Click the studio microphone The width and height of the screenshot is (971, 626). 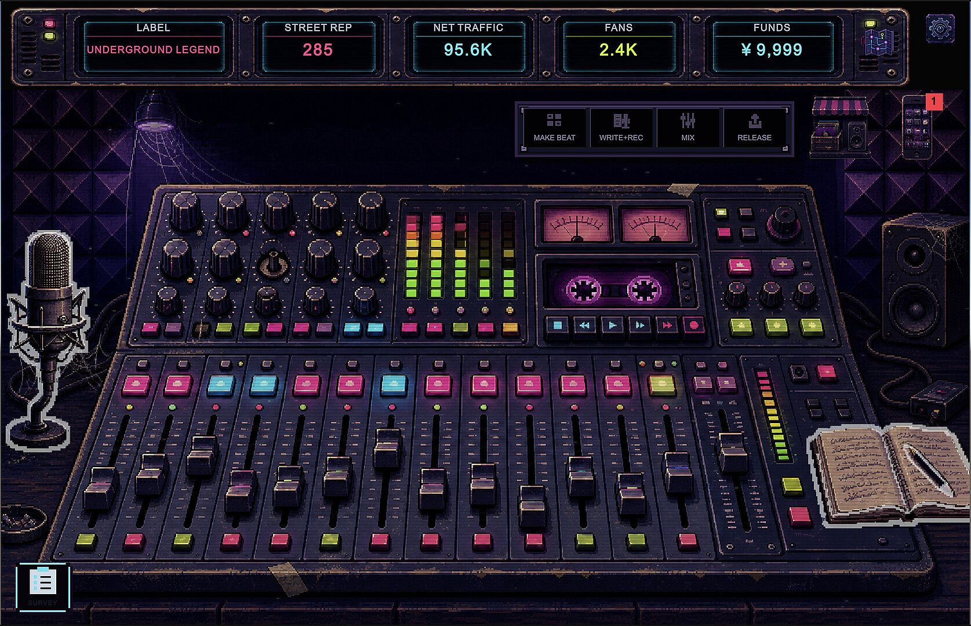tap(48, 340)
